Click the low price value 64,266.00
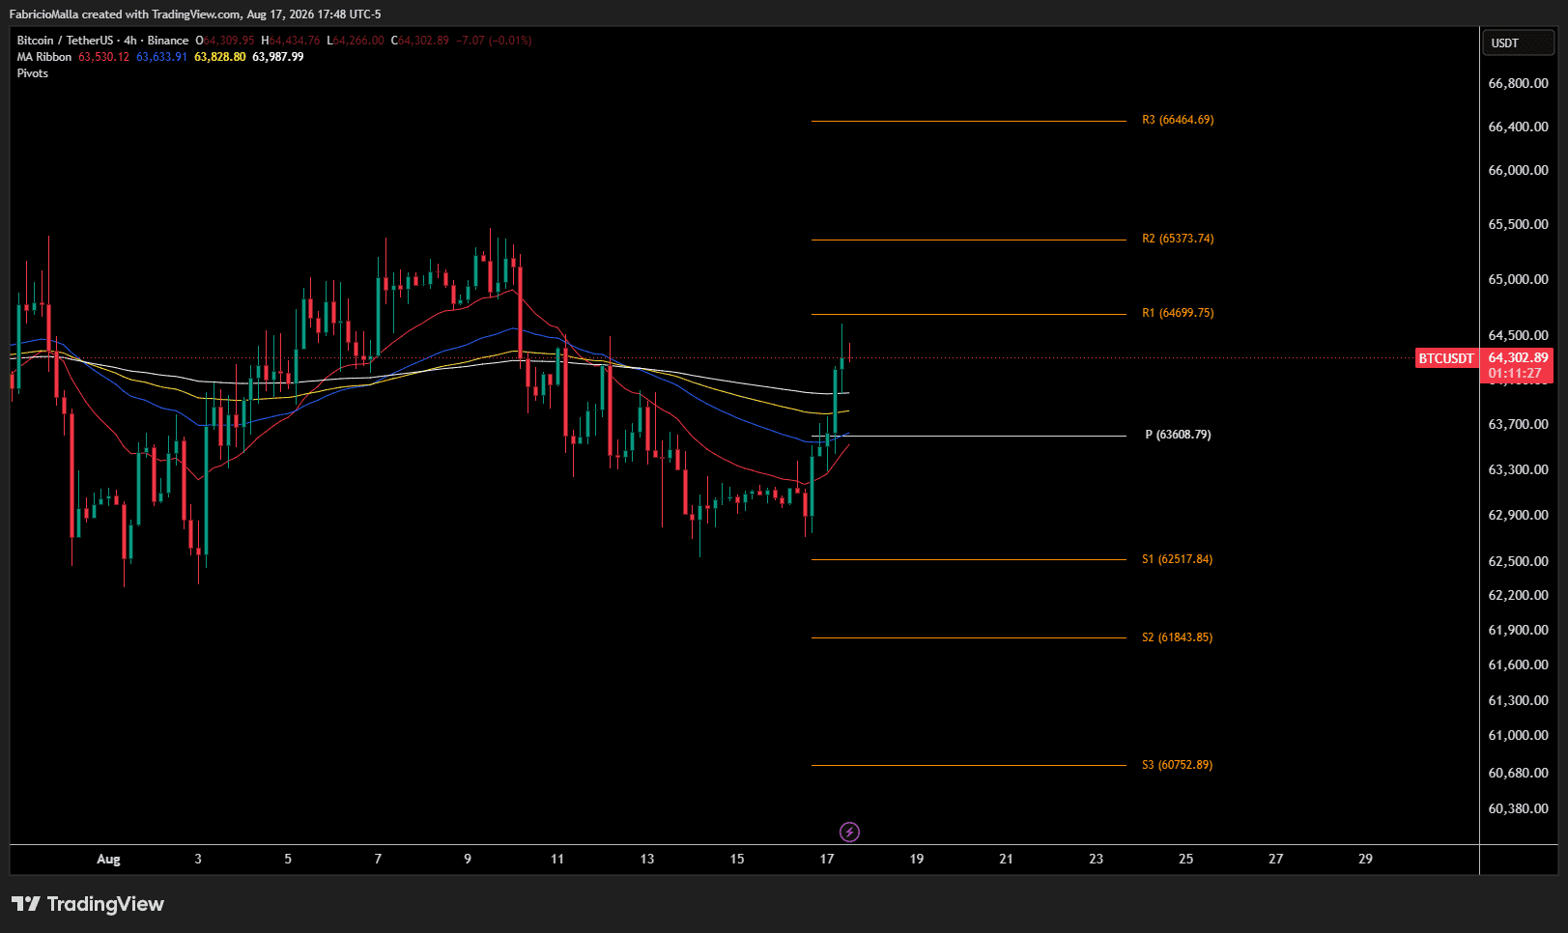Image resolution: width=1568 pixels, height=933 pixels. click(x=358, y=41)
